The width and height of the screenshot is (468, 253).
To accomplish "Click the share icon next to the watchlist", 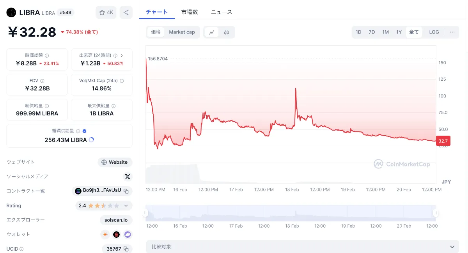I will 126,12.
